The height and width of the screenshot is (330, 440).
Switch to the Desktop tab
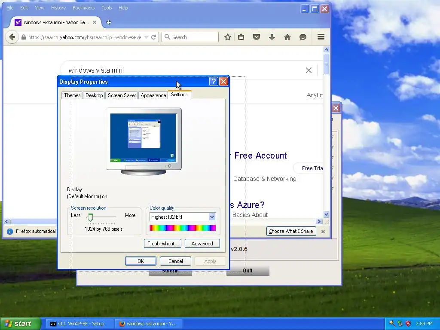(94, 95)
